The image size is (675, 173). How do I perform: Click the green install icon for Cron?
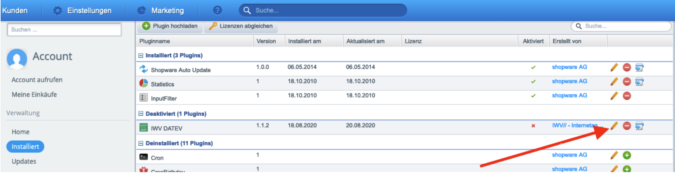[627, 155]
